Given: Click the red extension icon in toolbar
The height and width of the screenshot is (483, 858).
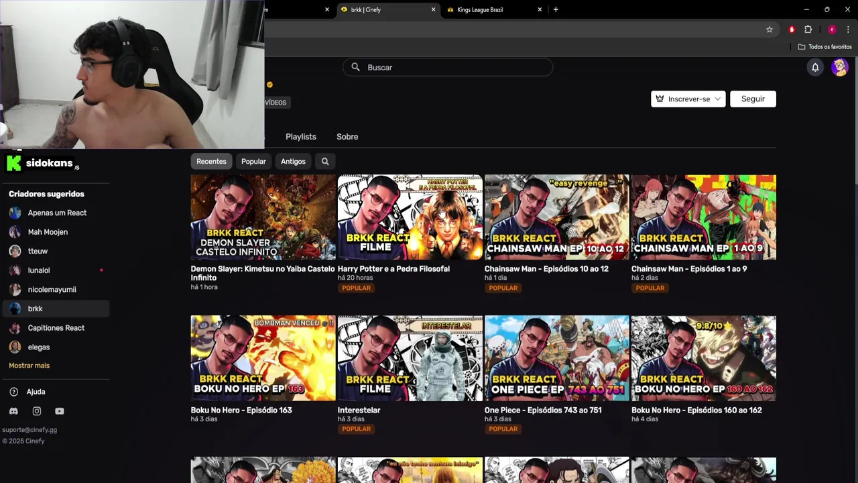Looking at the screenshot, I should pos(792,30).
